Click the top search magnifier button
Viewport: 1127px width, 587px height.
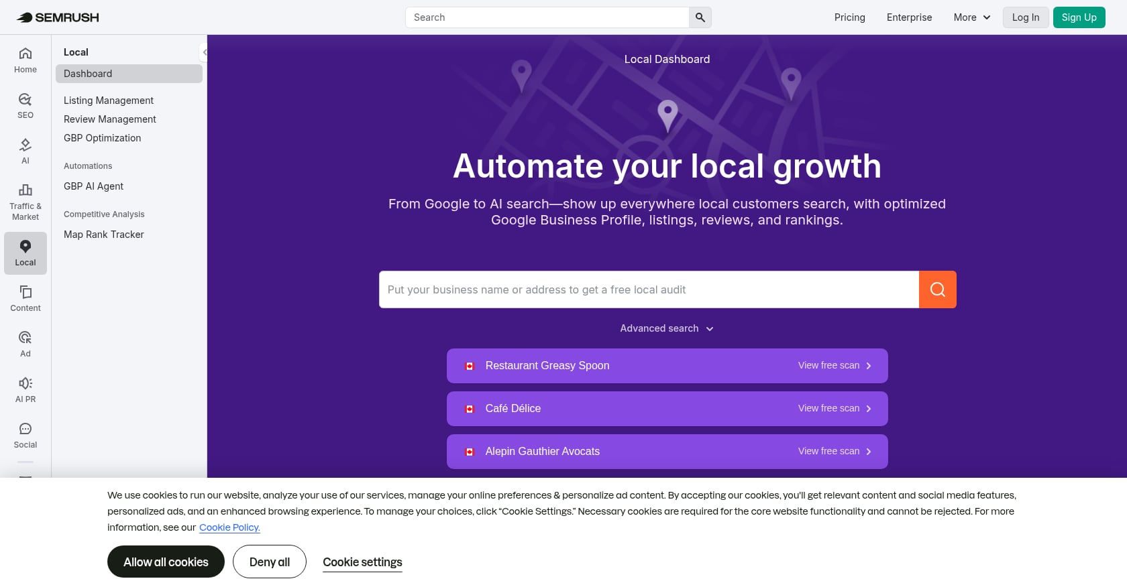(700, 17)
